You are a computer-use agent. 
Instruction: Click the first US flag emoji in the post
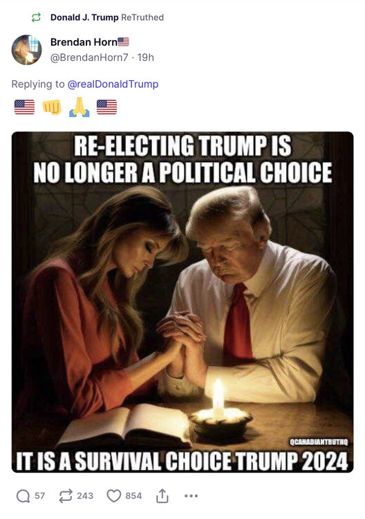[x=24, y=107]
